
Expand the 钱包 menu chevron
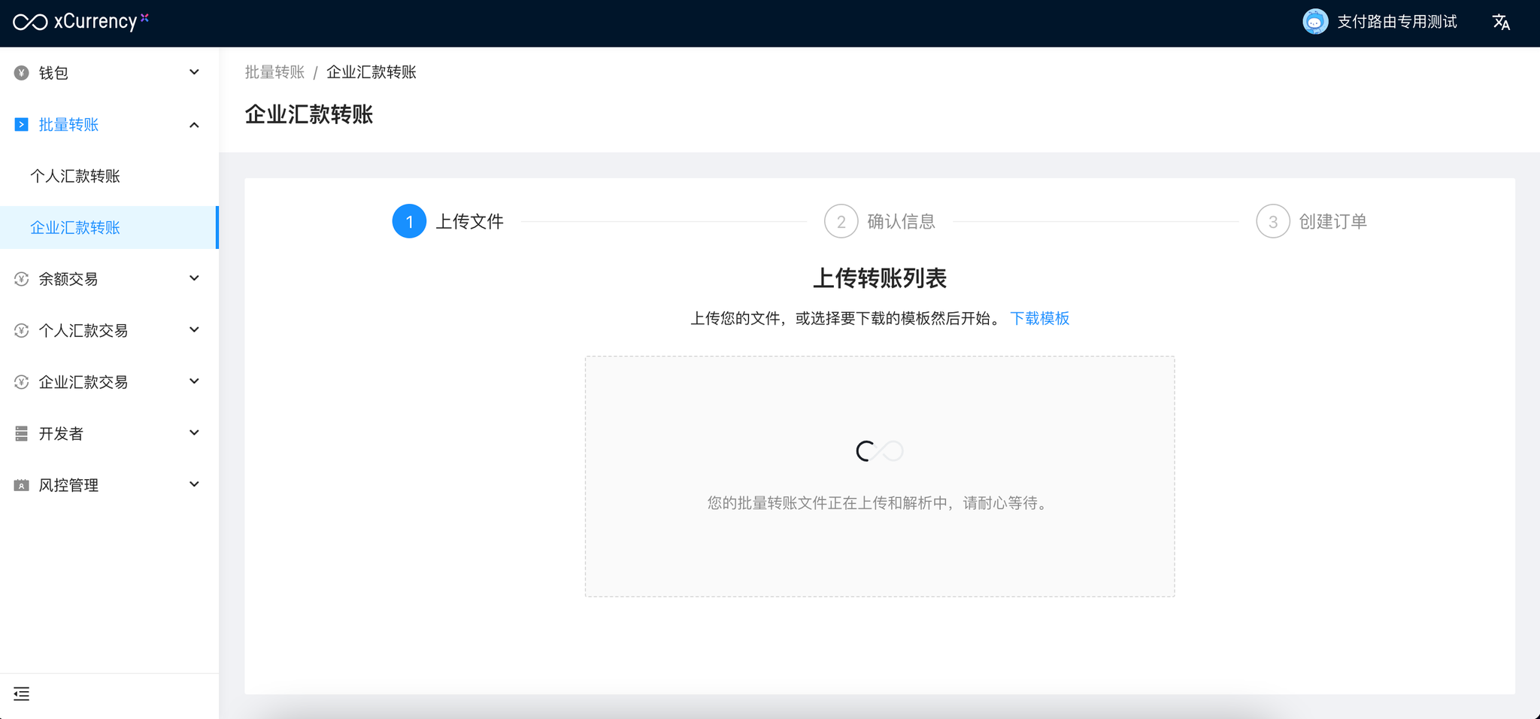pos(194,72)
